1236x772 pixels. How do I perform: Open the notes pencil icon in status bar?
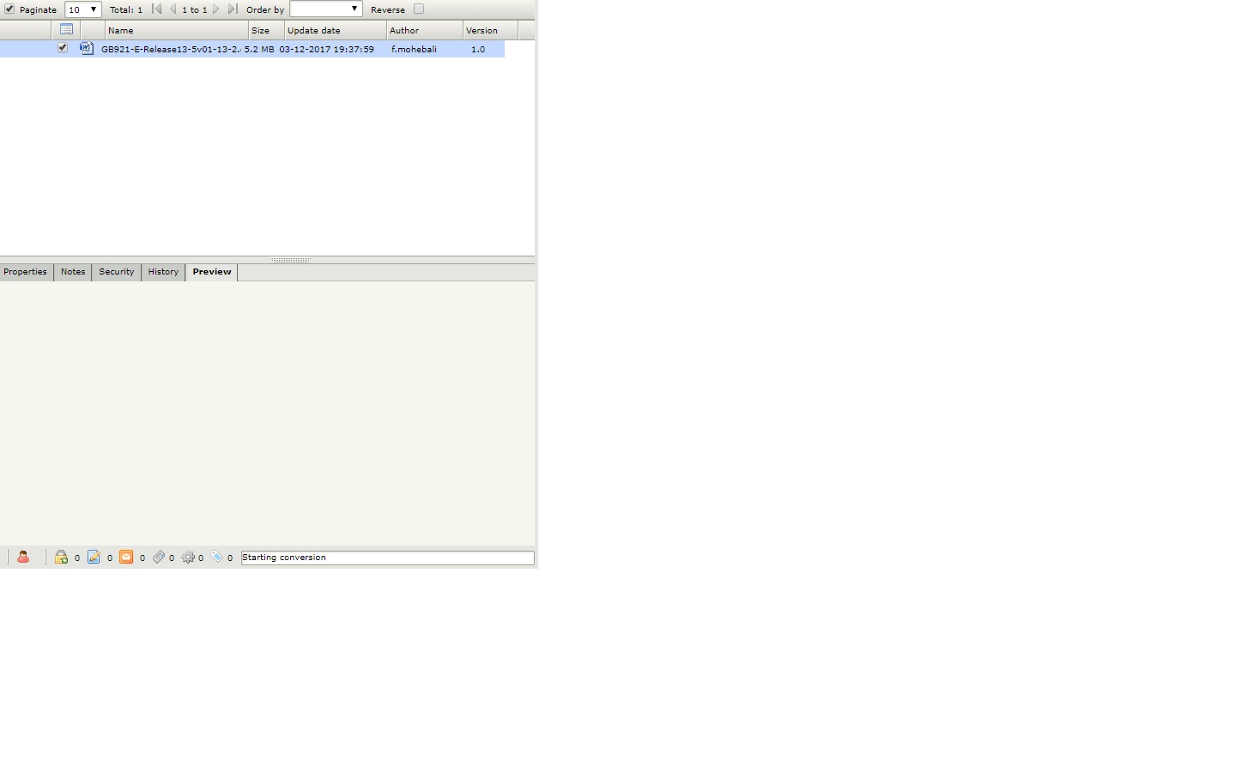click(94, 557)
